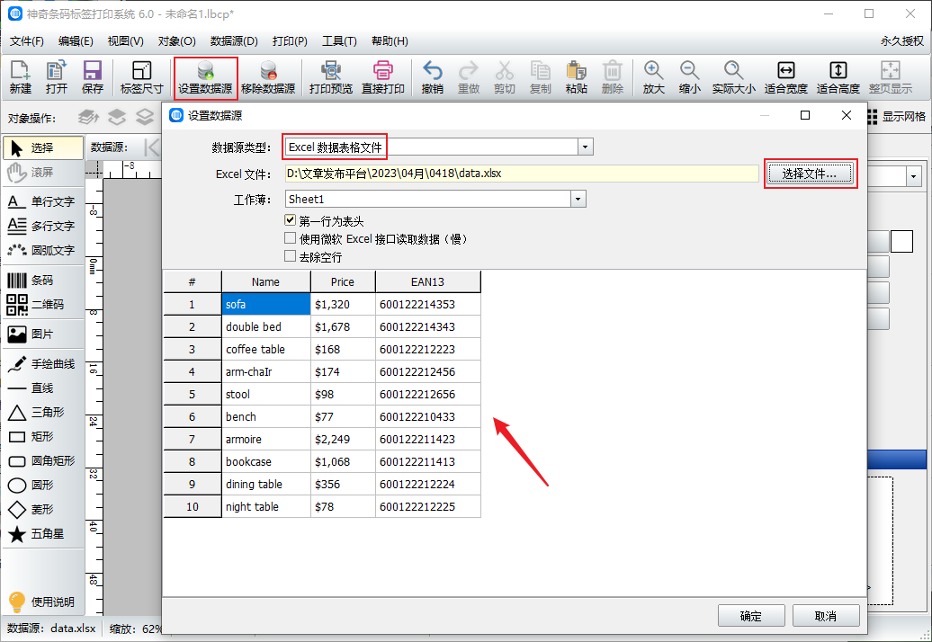Click the 设置数据源 toolbar icon
The height and width of the screenshot is (642, 932).
click(205, 72)
